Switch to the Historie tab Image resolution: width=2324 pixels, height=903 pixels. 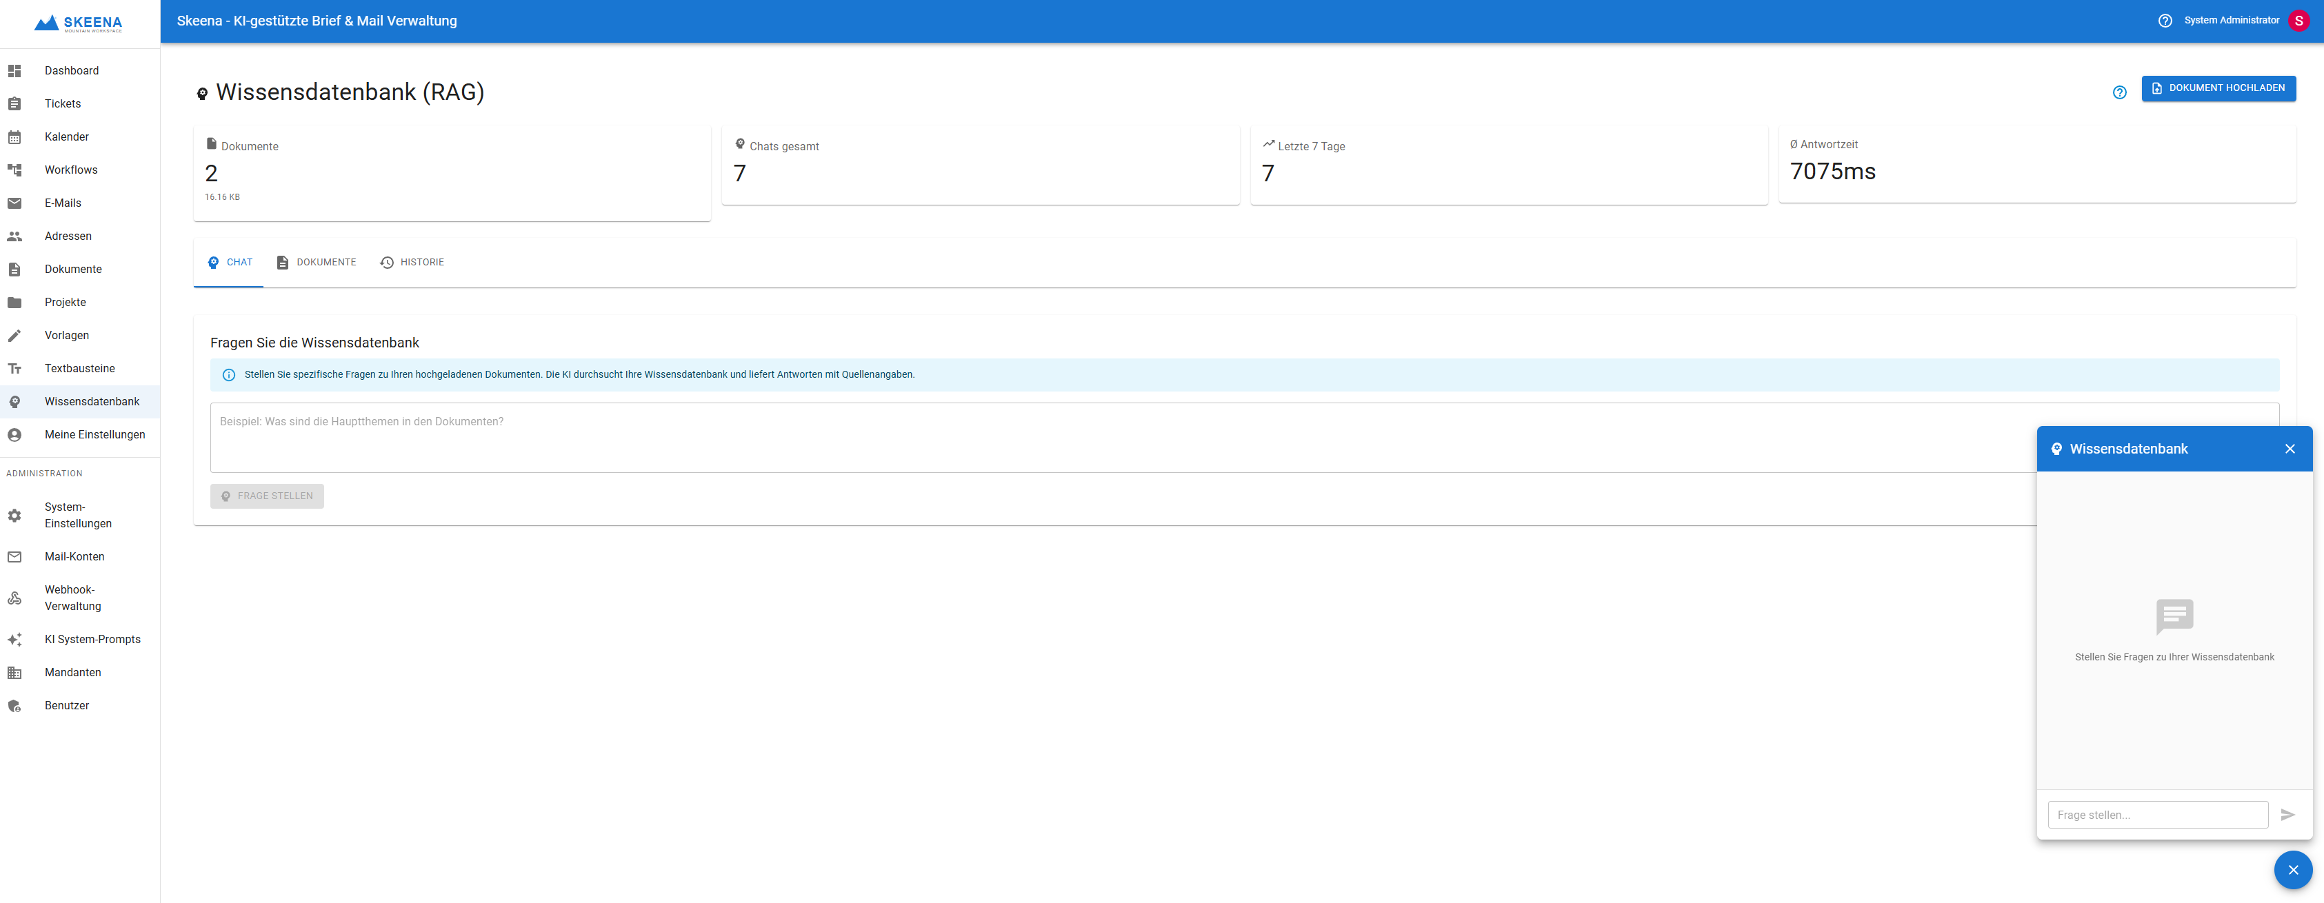tap(412, 263)
